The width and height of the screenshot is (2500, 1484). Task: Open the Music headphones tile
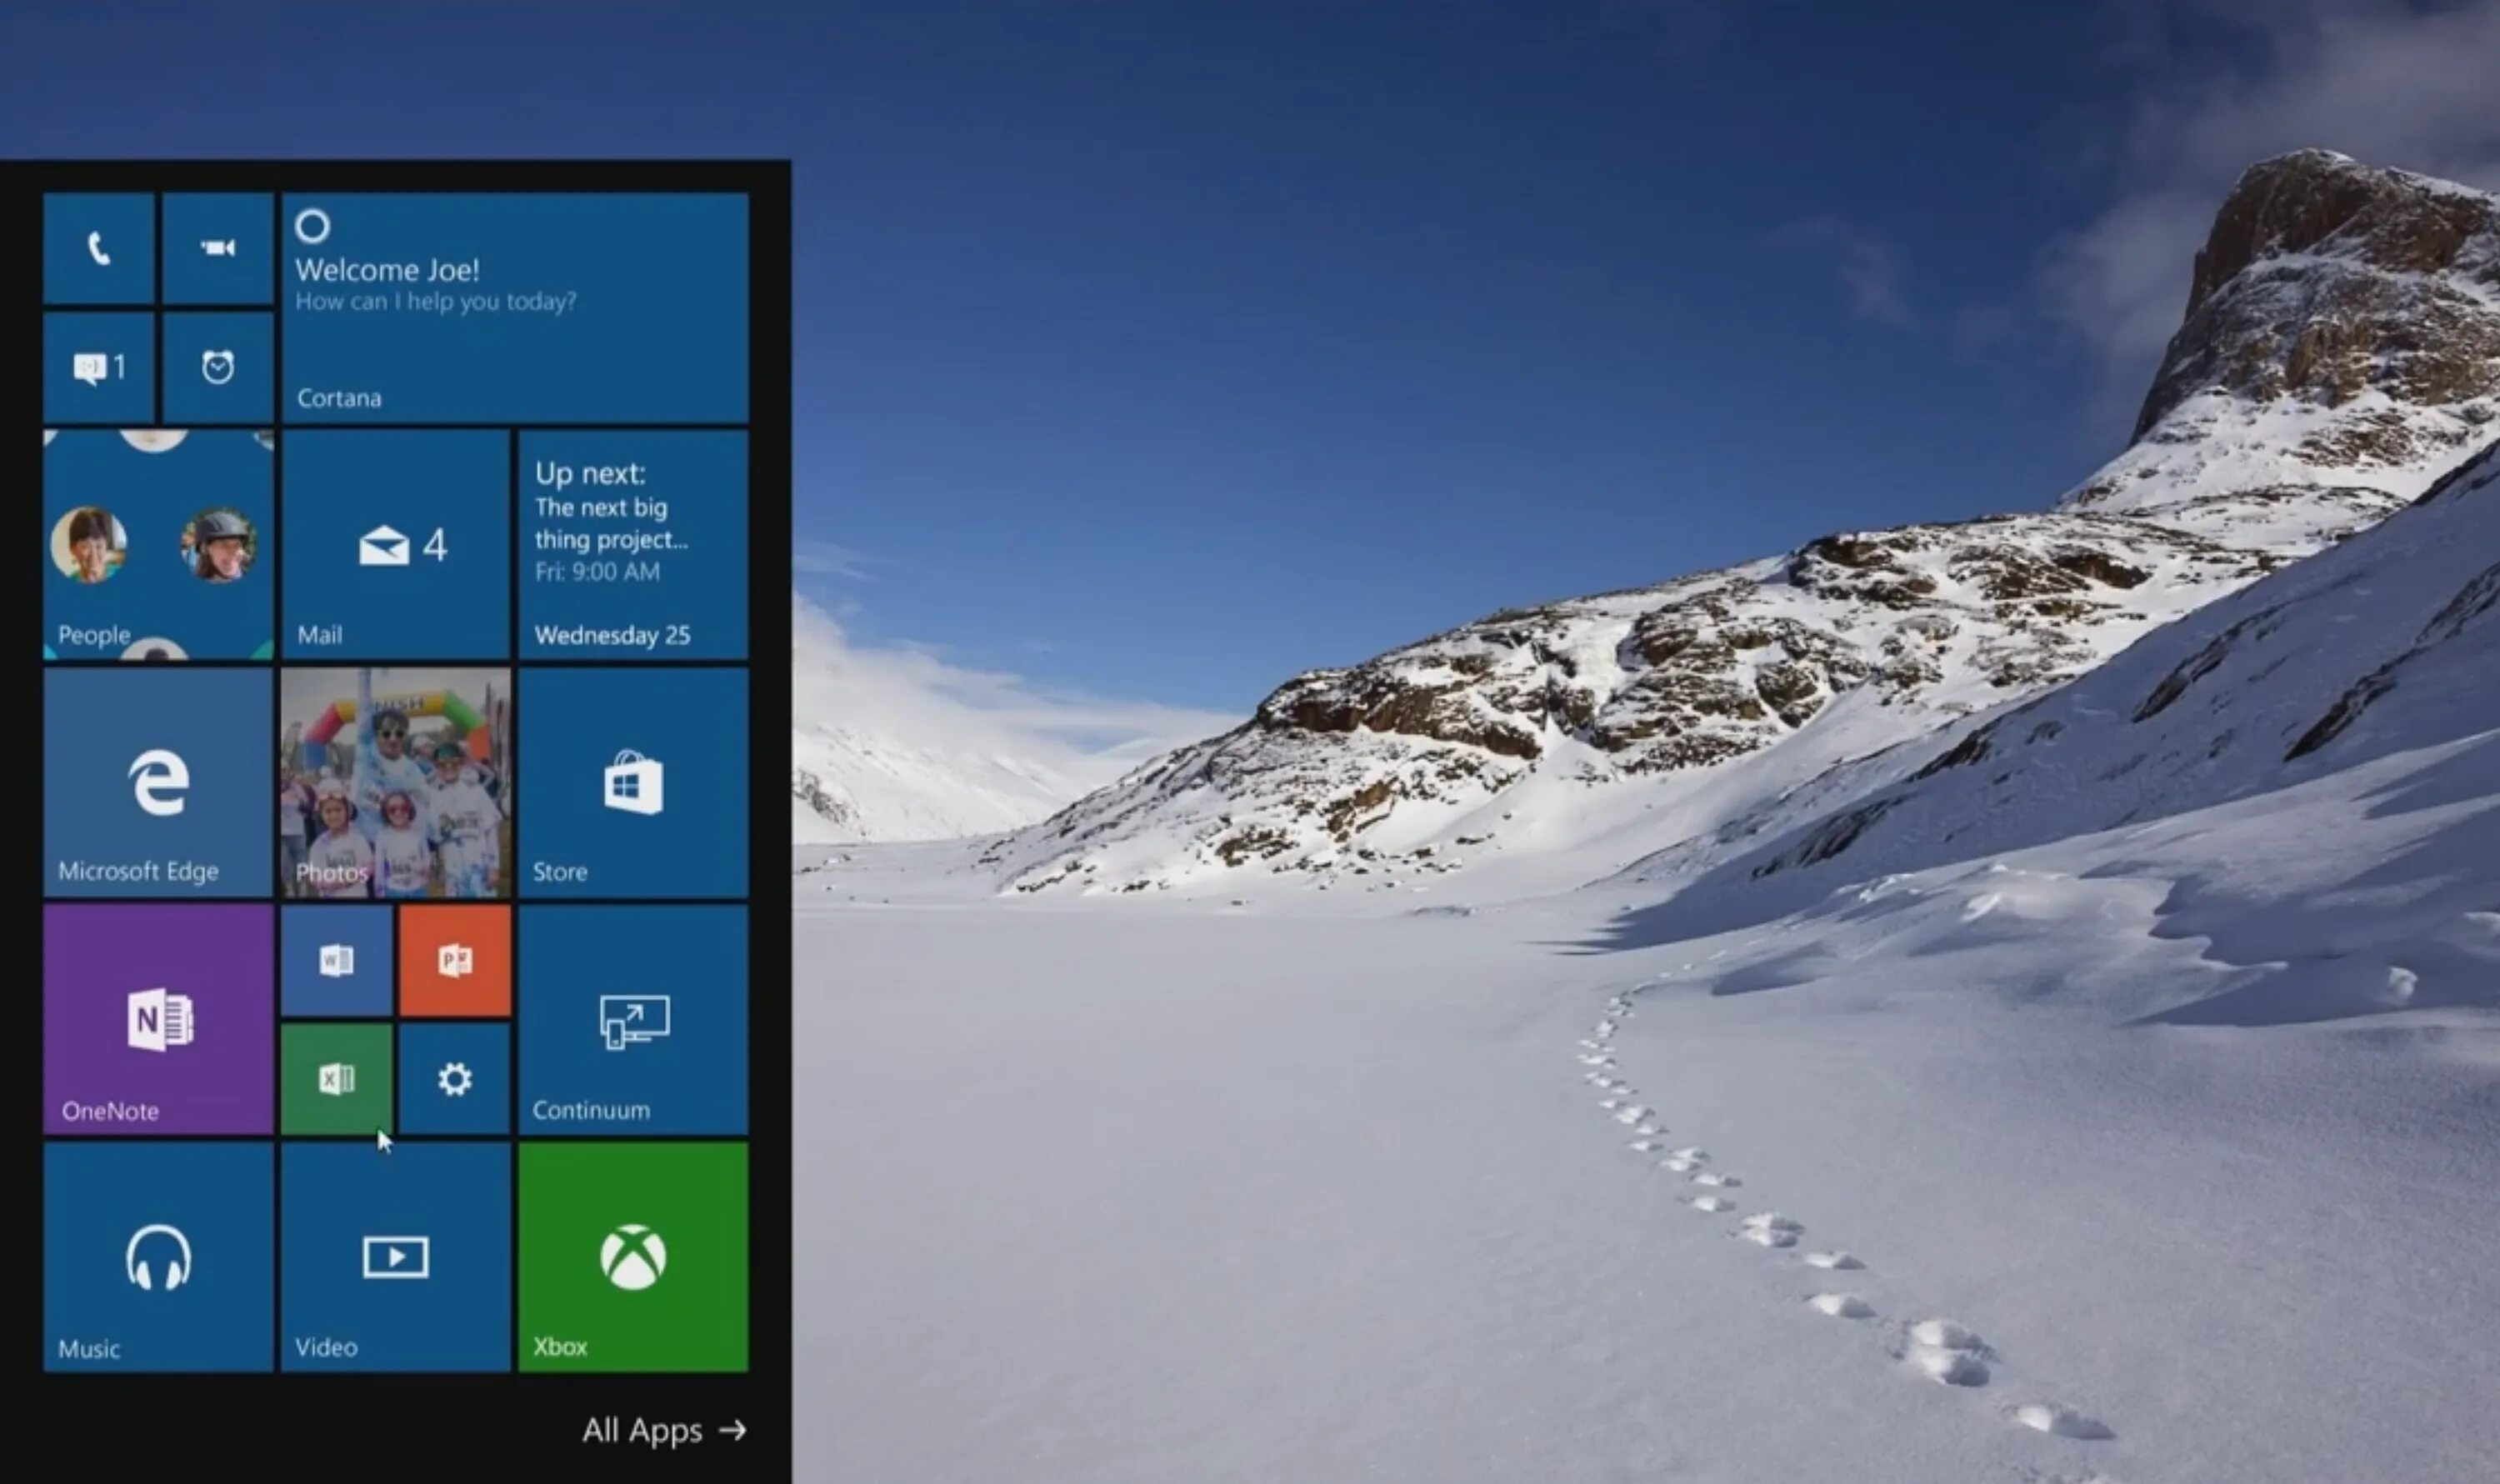(158, 1257)
